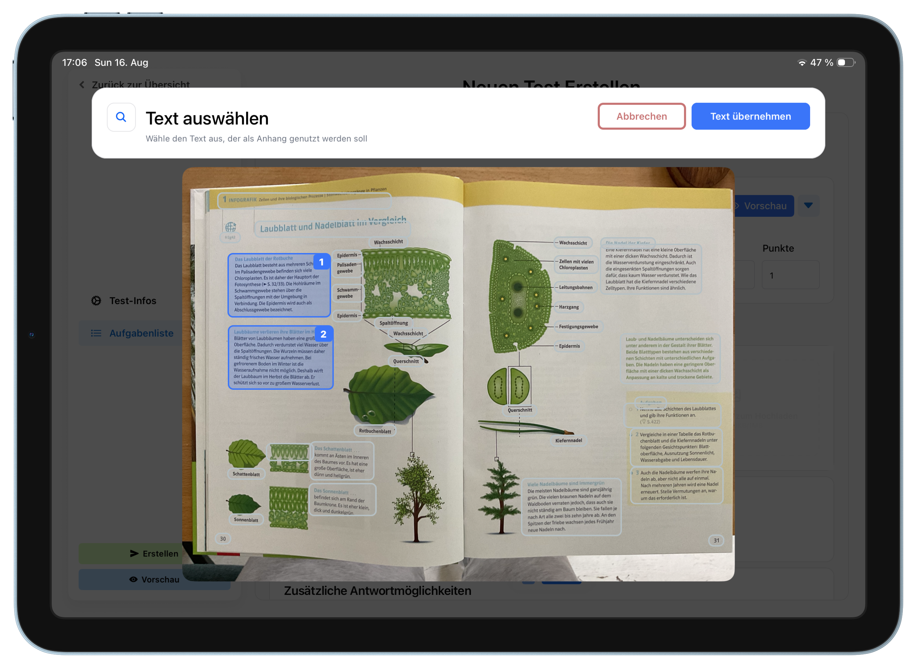Screen dimensions: 917x669
Task: Tap the time 17:06 in the status bar
Action: (74, 62)
